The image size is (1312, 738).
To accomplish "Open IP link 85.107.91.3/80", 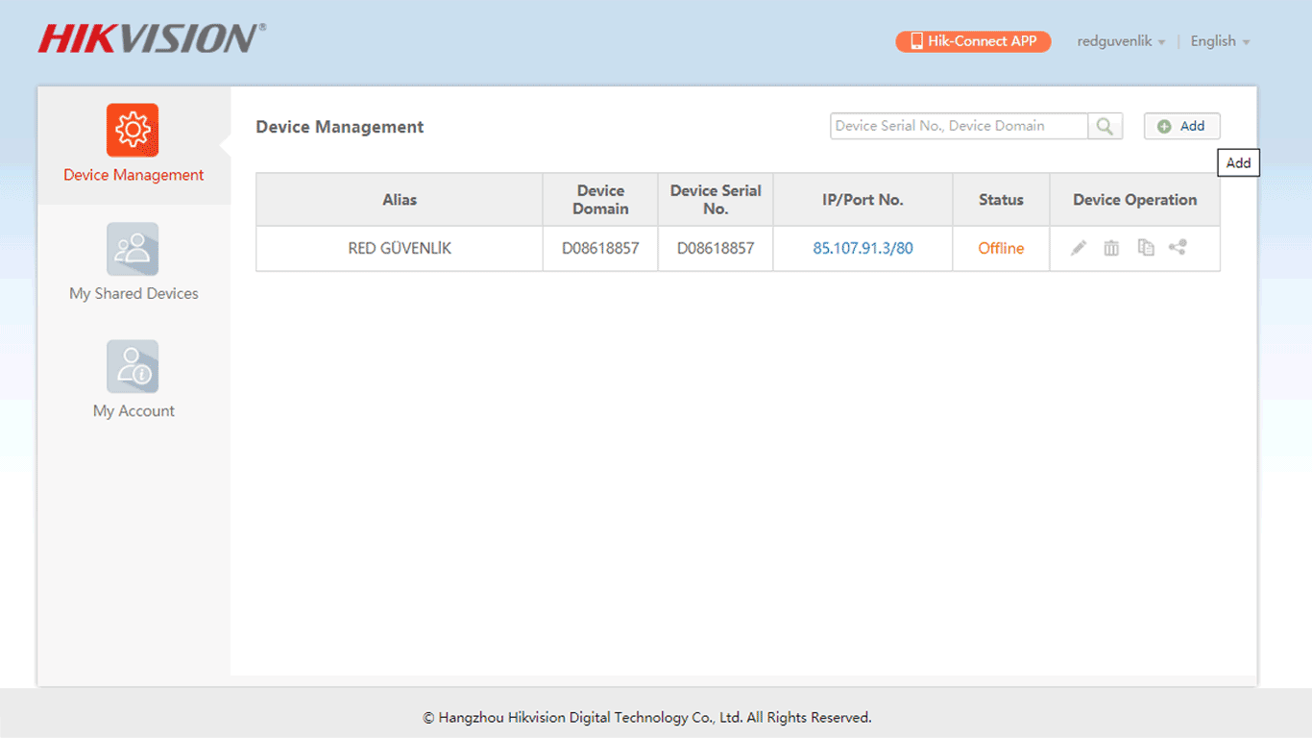I will [863, 248].
